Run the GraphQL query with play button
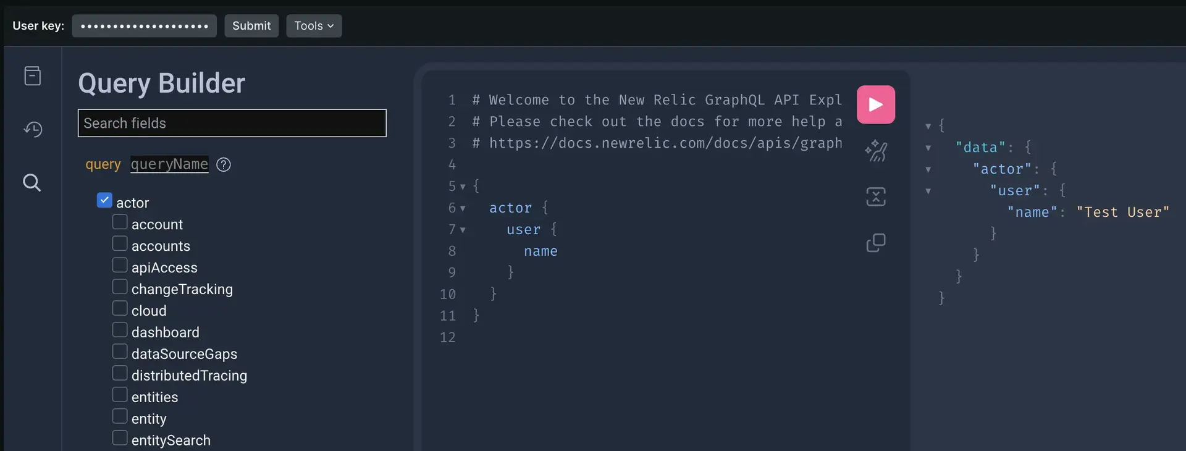This screenshot has height=451, width=1186. click(x=875, y=104)
